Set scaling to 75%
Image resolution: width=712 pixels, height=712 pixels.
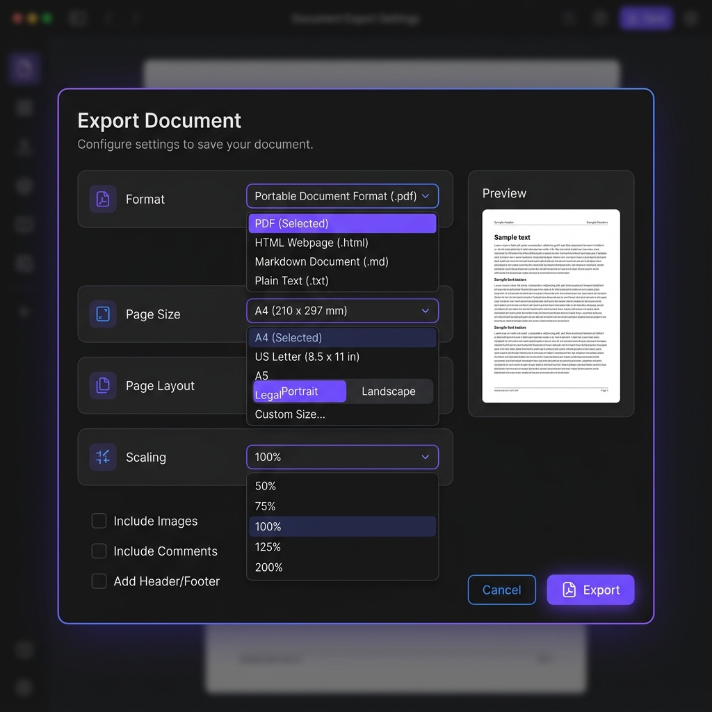(x=342, y=506)
